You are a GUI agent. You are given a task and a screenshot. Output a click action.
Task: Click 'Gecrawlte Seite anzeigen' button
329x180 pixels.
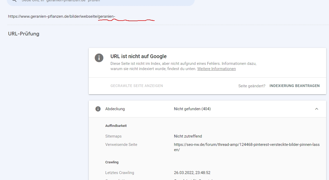tap(137, 86)
